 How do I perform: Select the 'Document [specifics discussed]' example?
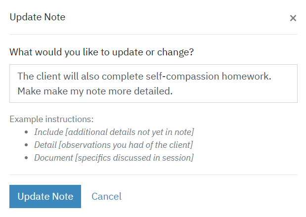pyautogui.click(x=114, y=158)
